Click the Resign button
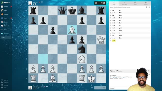 coord(119,71)
